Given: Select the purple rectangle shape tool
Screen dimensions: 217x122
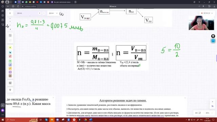Looking at the screenshot, I should coord(10,72).
